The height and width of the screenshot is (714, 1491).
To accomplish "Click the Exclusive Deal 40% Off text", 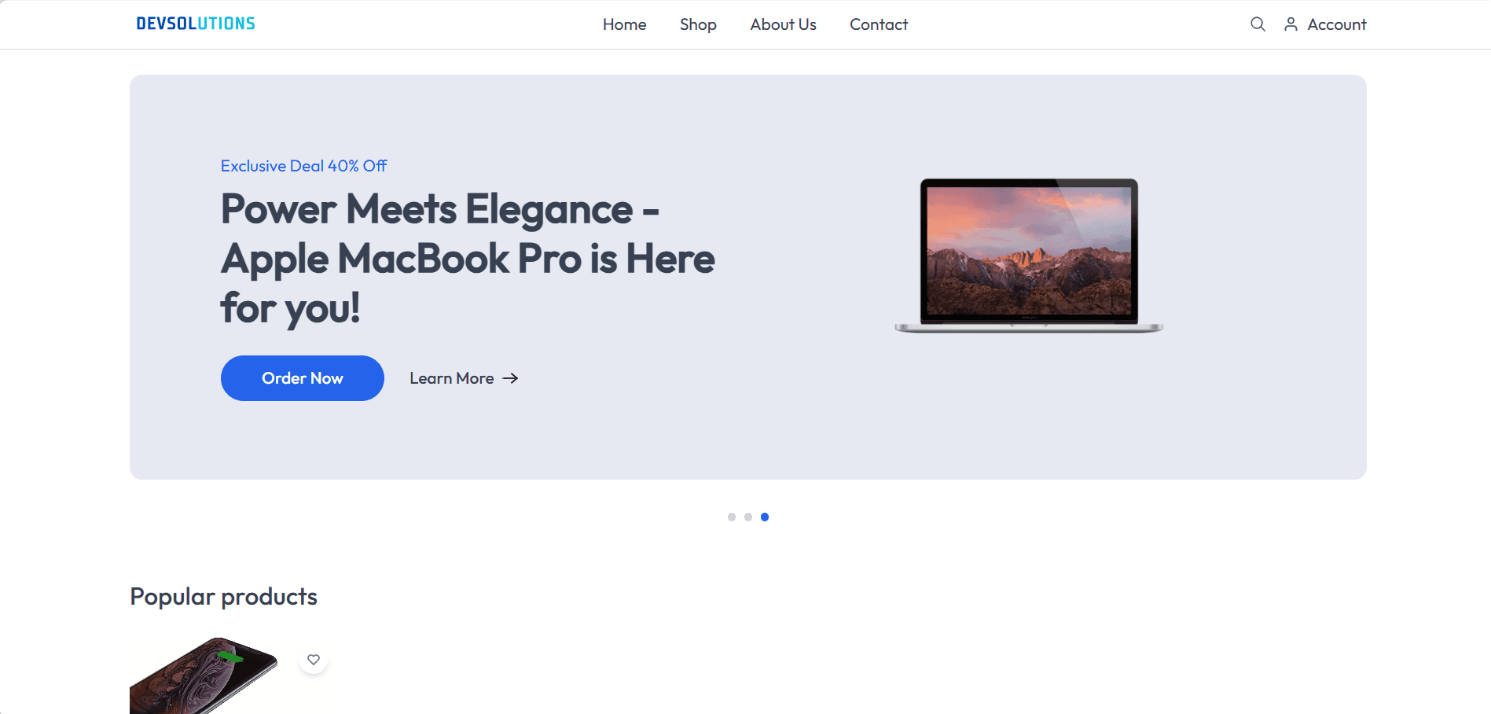I will 303,166.
